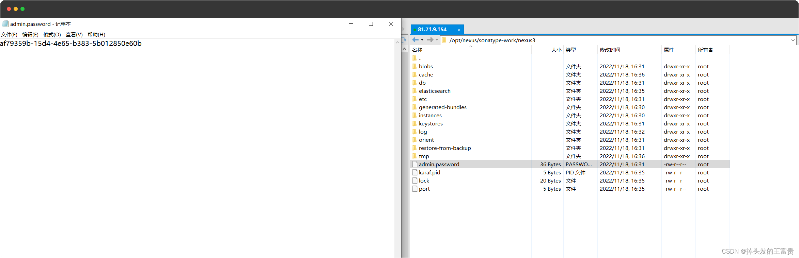The image size is (799, 258).
Task: Click the lock file icon
Action: (415, 180)
